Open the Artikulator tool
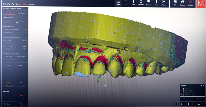Viewport: 206px width, 107px height. pyautogui.click(x=141, y=3)
